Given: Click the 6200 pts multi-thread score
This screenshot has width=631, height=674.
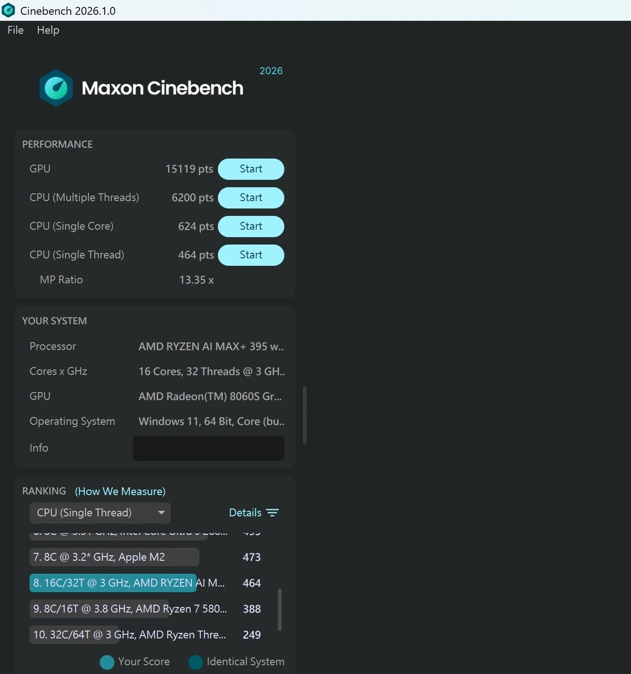Looking at the screenshot, I should pyautogui.click(x=192, y=198).
